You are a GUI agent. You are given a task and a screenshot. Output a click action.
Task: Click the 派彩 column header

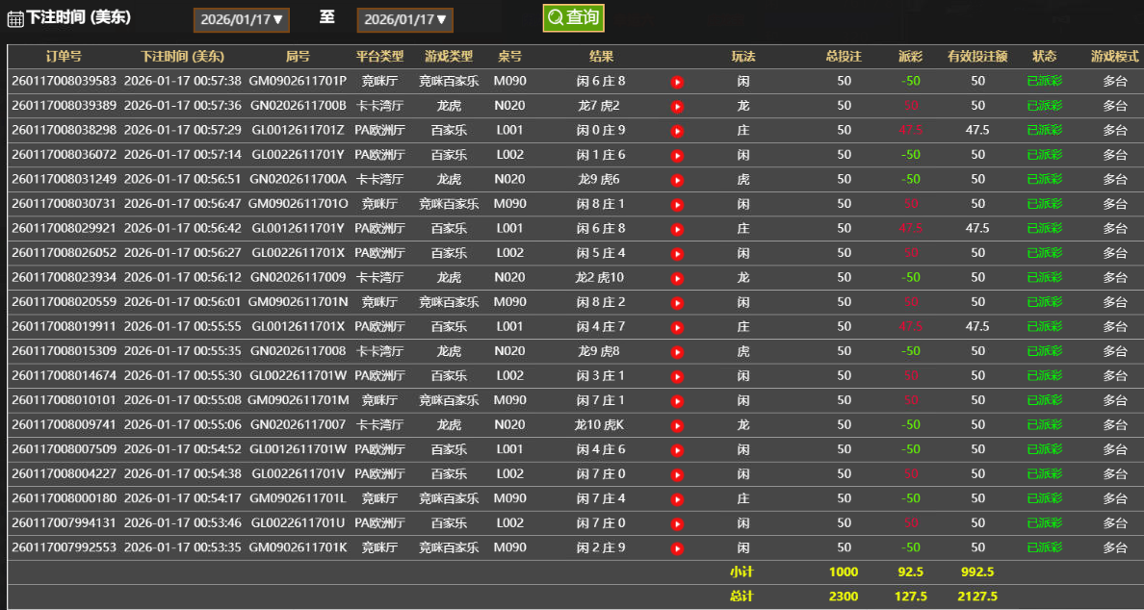[910, 57]
